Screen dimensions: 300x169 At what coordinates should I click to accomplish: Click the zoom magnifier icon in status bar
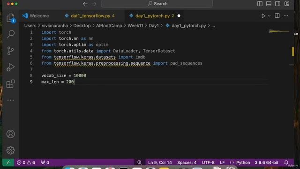tap(140, 162)
